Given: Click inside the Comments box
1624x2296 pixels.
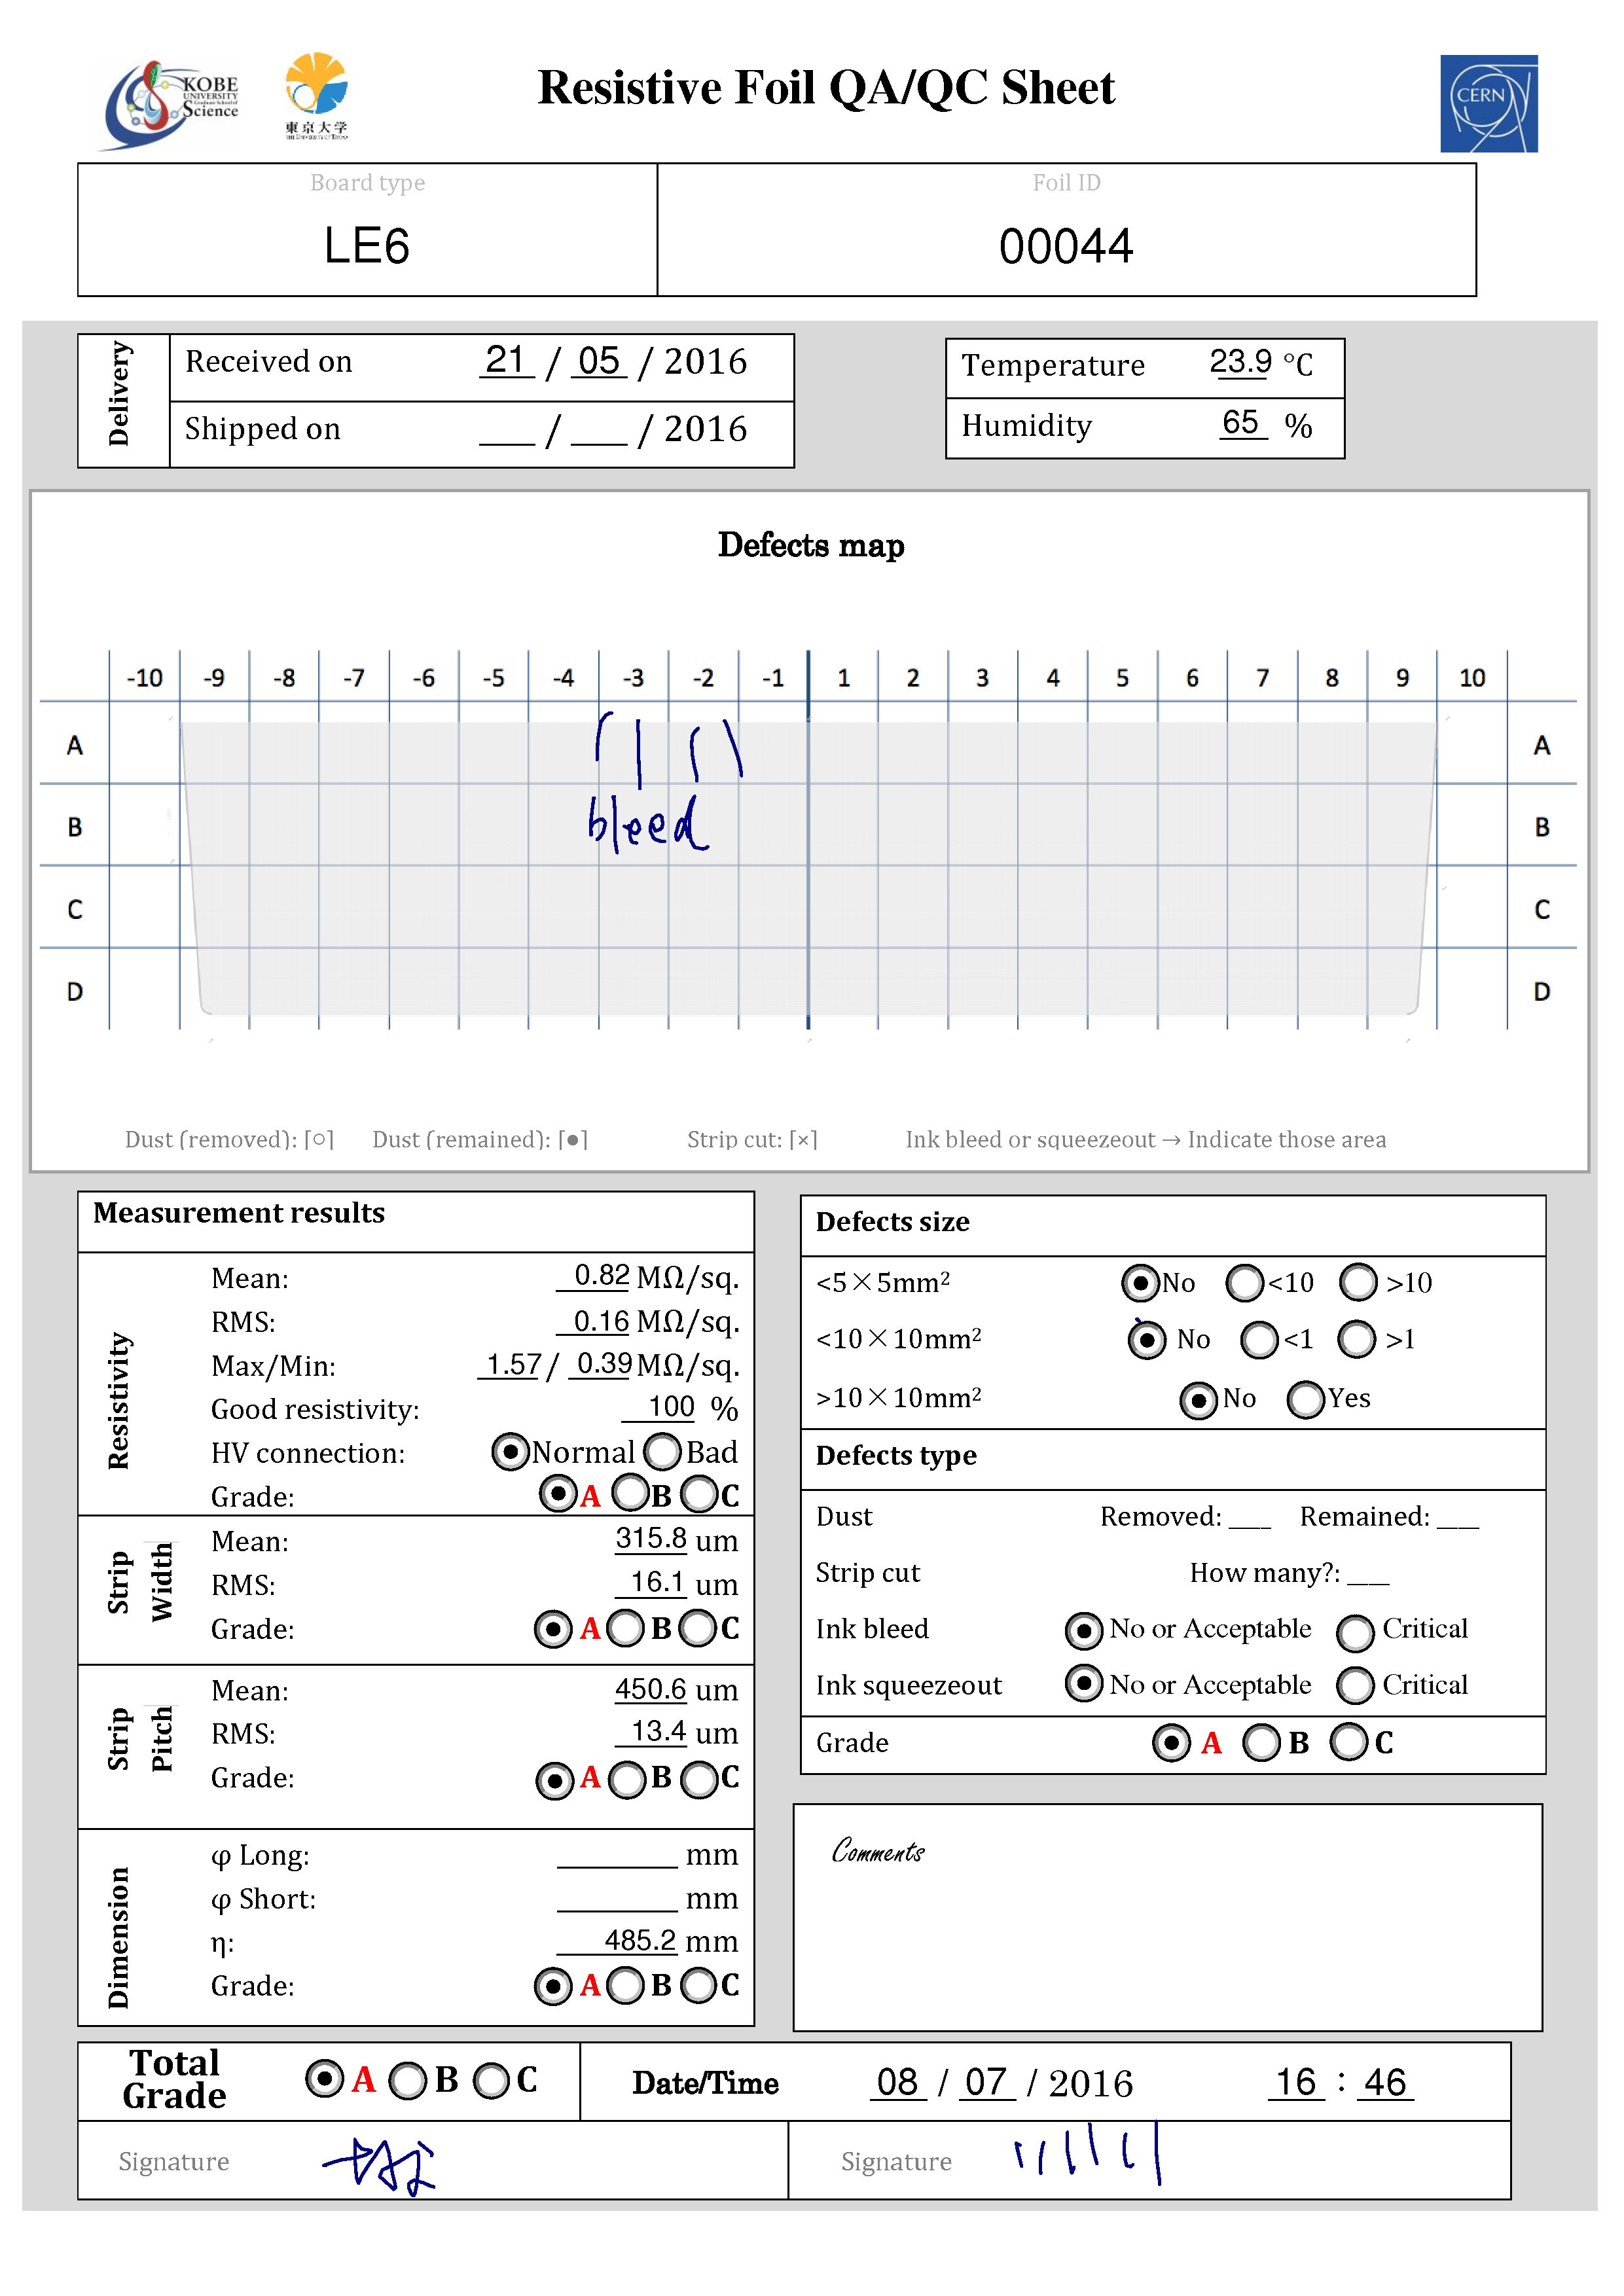Looking at the screenshot, I should (1167, 1917).
